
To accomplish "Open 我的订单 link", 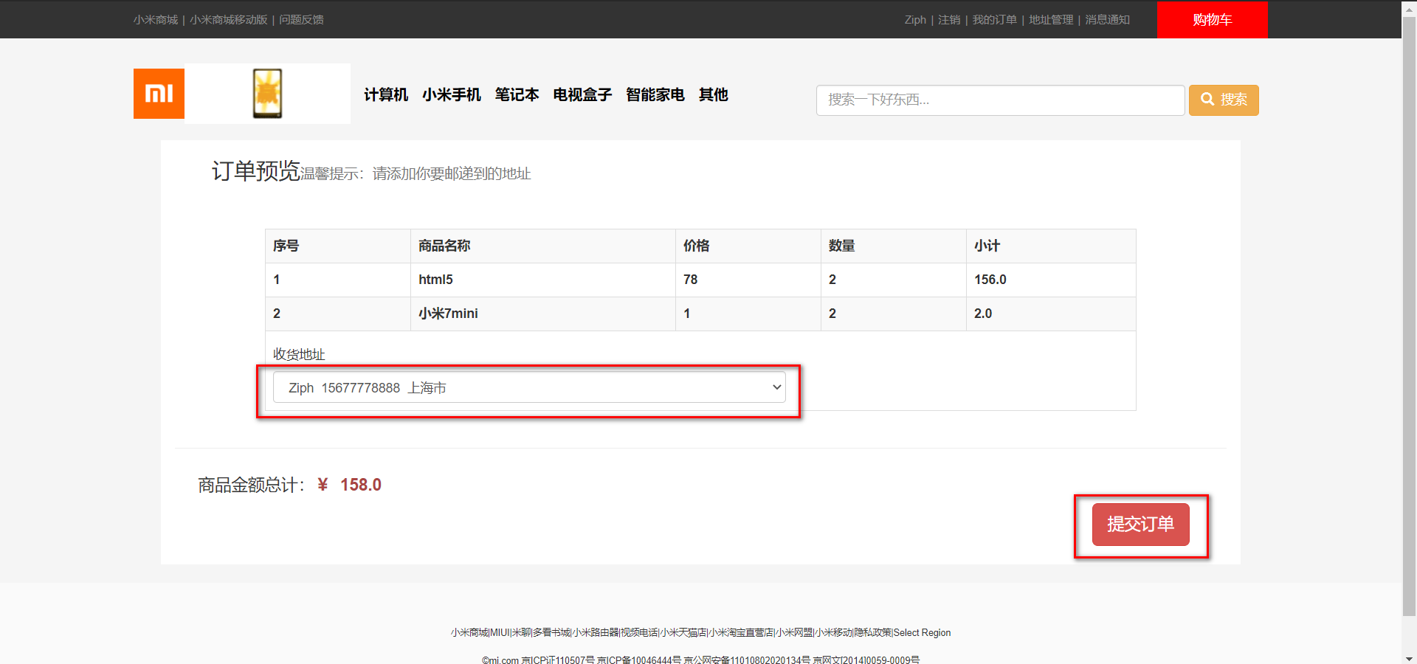I will pos(994,20).
